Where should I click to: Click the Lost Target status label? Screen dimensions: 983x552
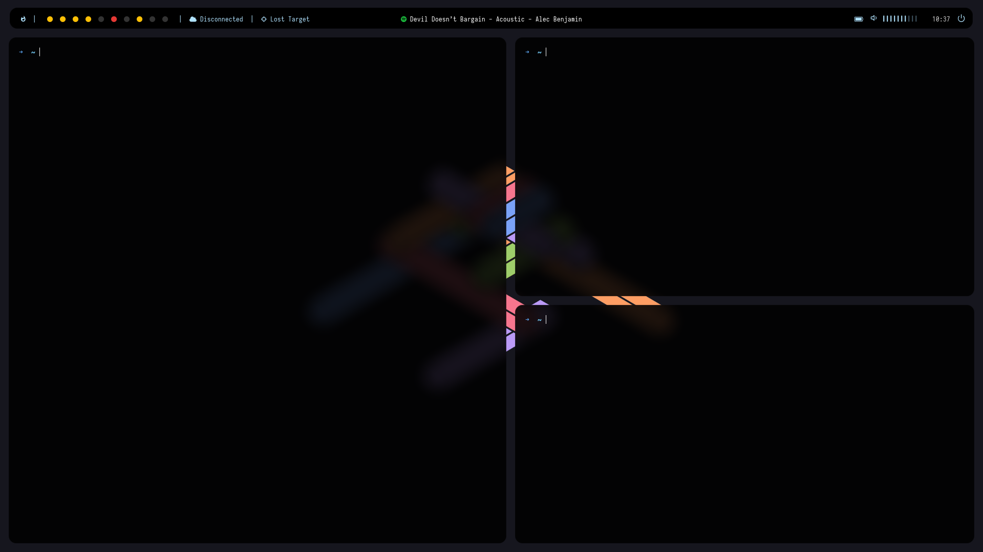pyautogui.click(x=290, y=19)
